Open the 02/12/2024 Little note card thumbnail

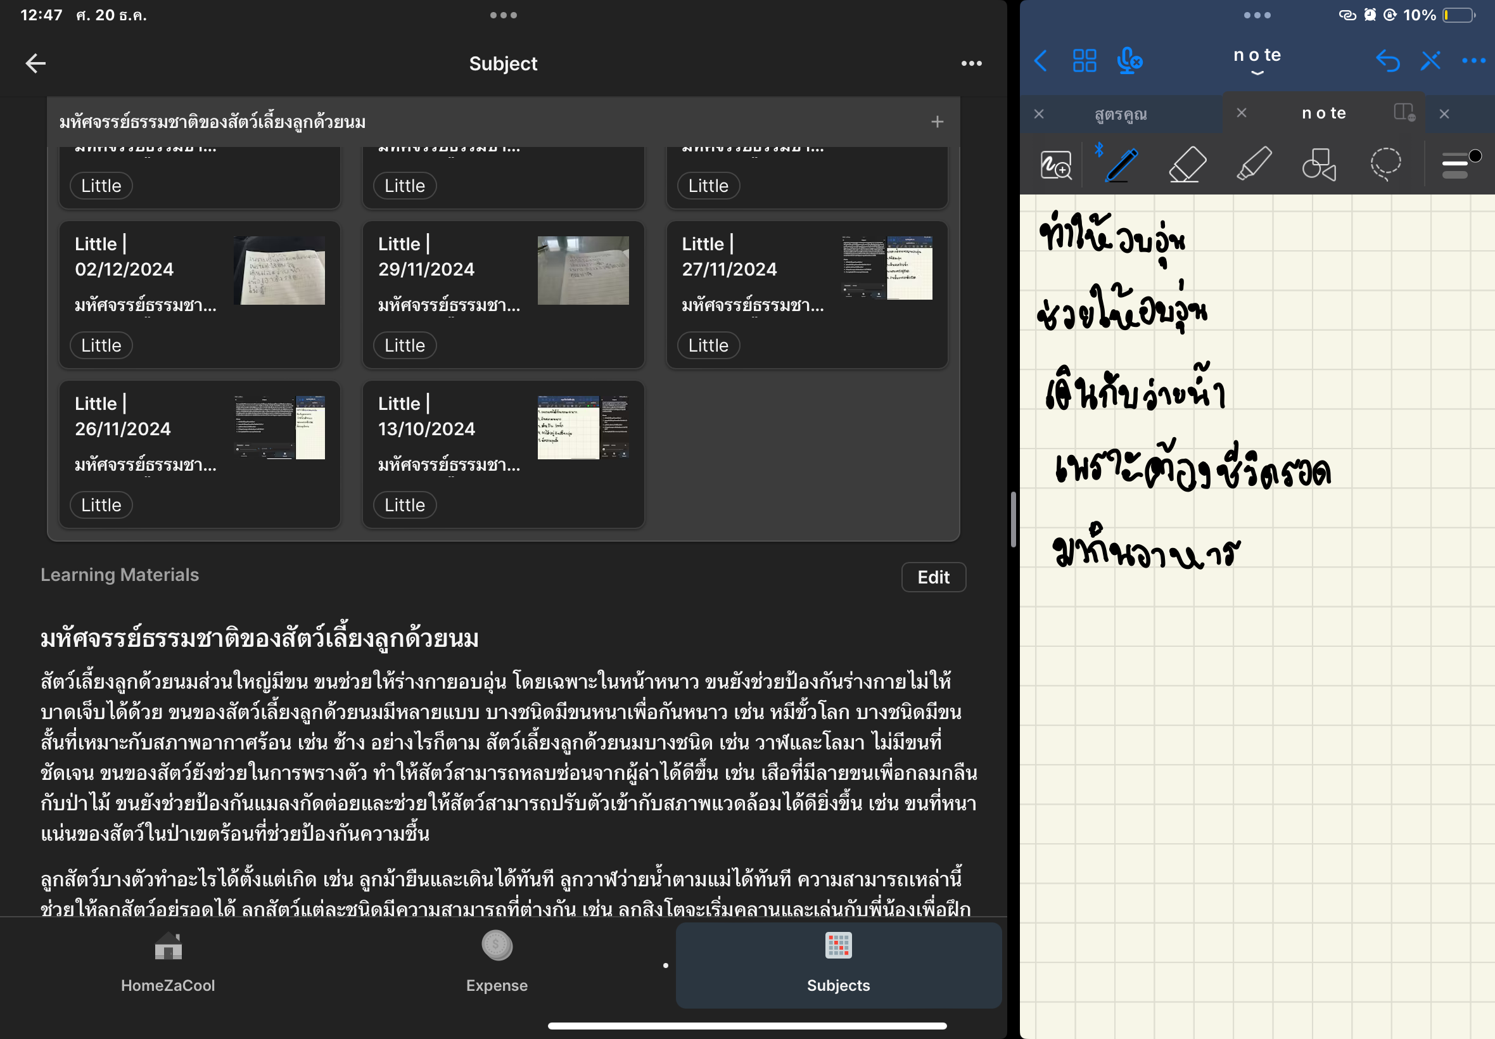point(279,270)
